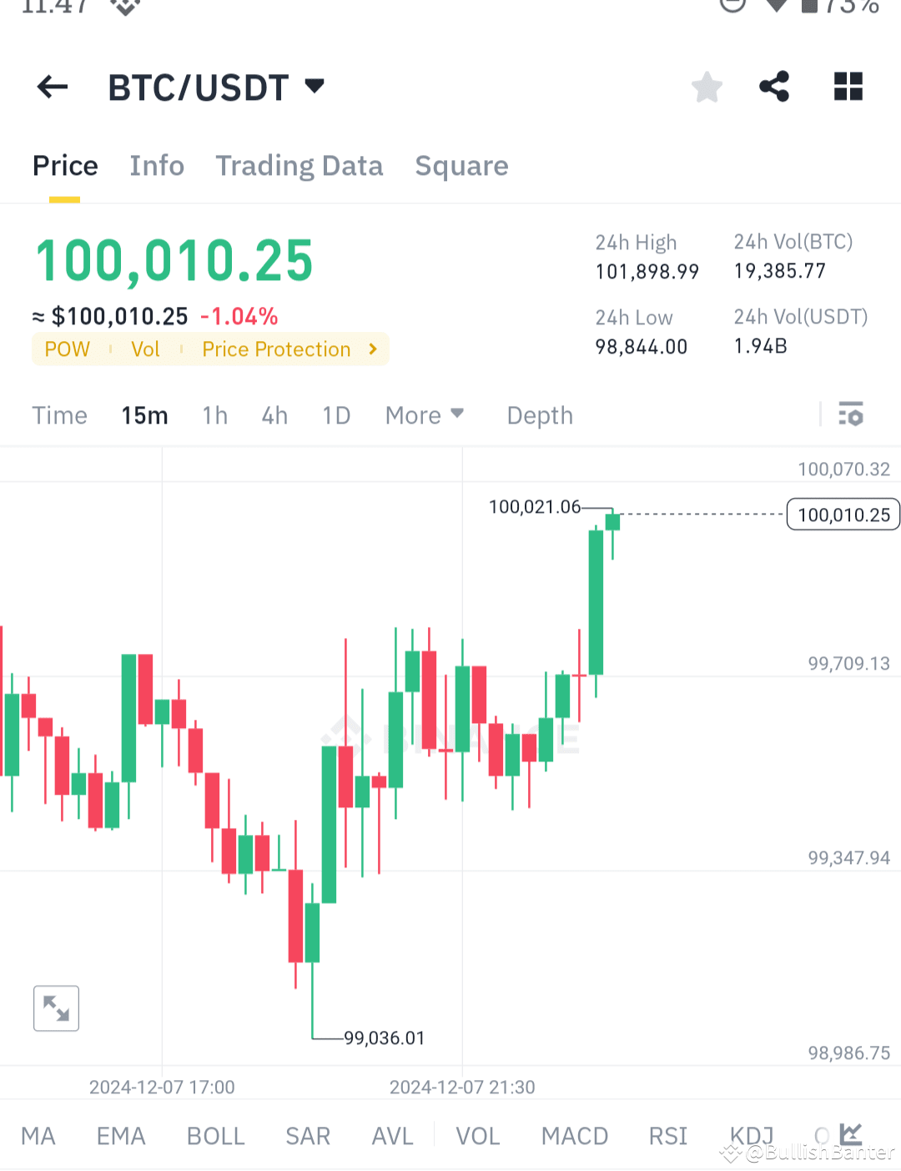The height and width of the screenshot is (1171, 901).
Task: Enable the MA indicator overlay
Action: pyautogui.click(x=38, y=1135)
